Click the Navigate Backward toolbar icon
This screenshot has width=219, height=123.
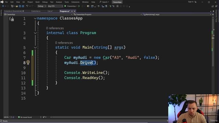tap(3, 6)
